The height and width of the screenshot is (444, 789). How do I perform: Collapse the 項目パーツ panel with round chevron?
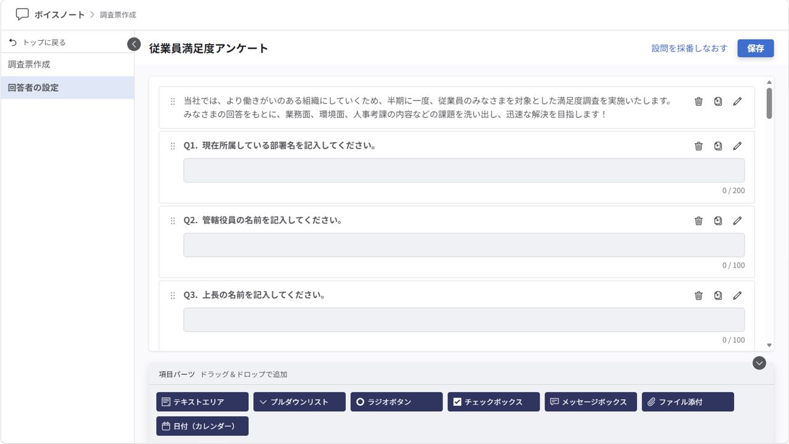[x=759, y=363]
